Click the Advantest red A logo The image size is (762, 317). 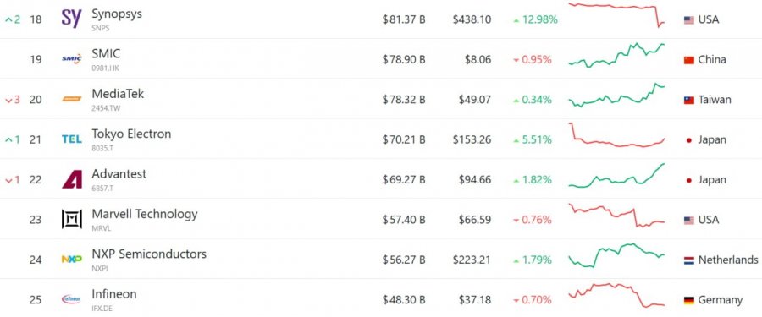click(71, 179)
